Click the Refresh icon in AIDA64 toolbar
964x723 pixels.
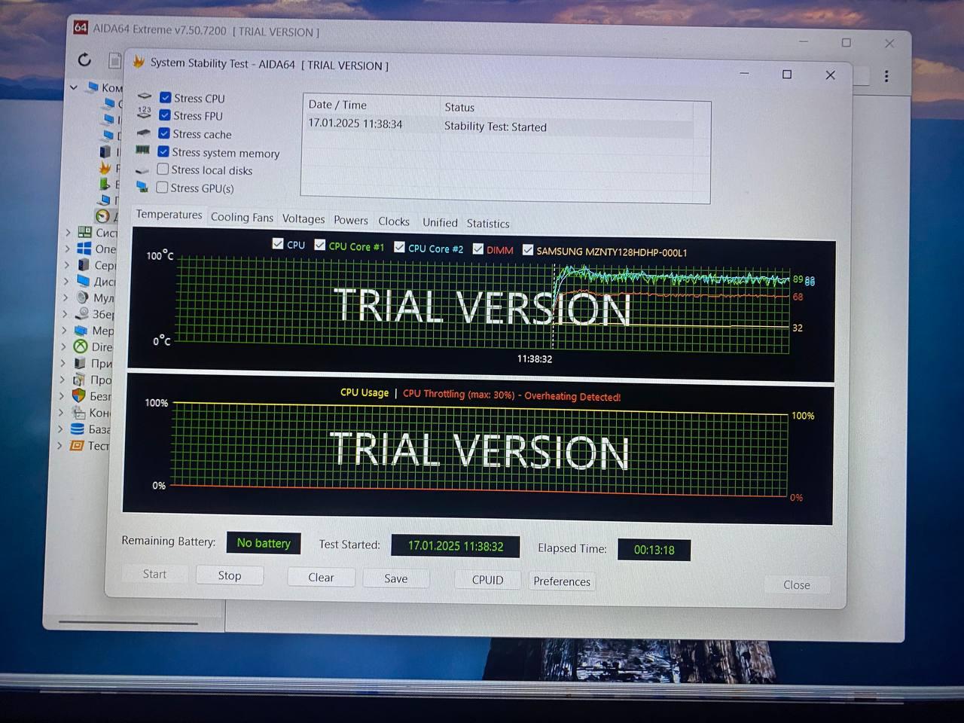coord(84,59)
